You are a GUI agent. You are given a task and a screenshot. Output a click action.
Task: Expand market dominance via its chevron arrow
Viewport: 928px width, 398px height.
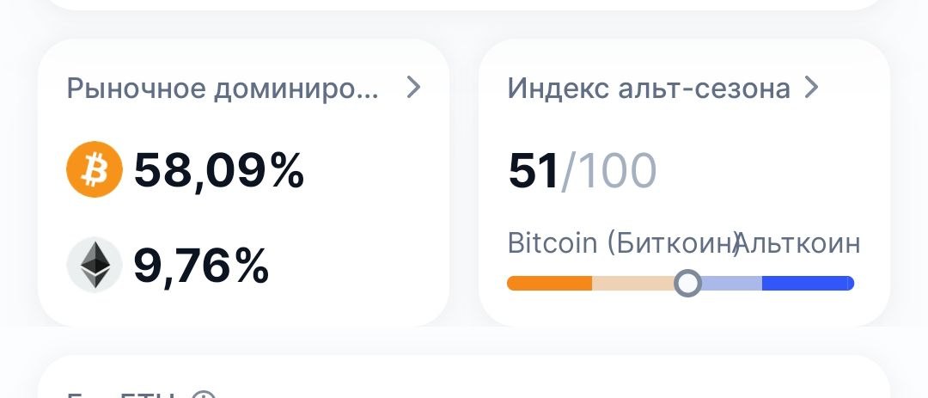tap(413, 88)
